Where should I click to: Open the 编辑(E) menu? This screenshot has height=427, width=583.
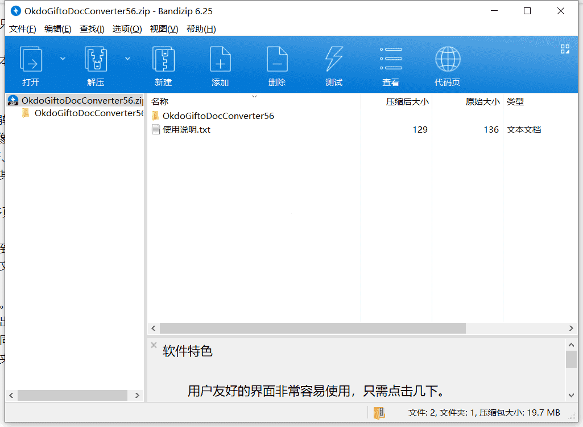(57, 29)
